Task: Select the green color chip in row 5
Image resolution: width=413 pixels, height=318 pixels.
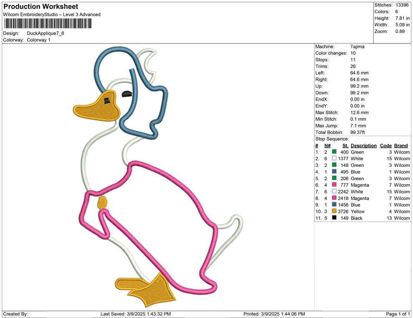Action: coord(333,178)
